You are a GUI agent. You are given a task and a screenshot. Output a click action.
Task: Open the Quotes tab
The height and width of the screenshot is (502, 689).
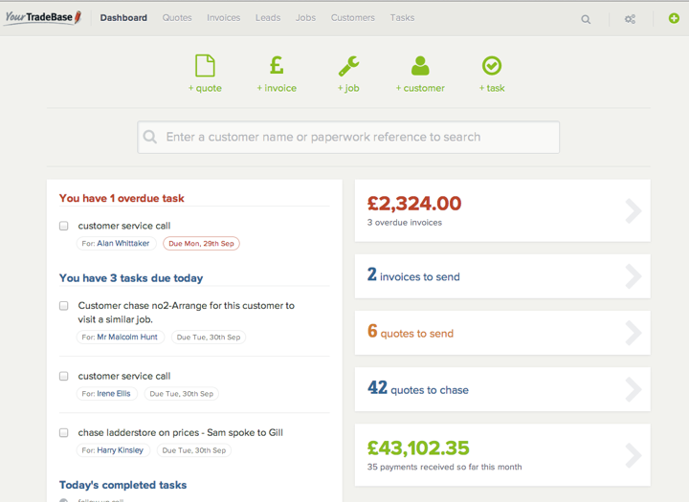[177, 18]
